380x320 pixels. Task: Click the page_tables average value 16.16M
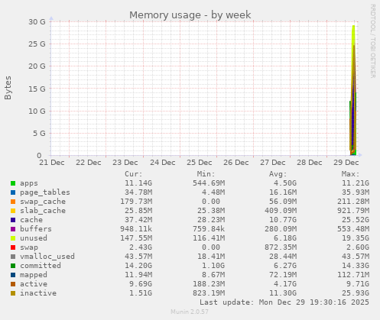pos(283,192)
